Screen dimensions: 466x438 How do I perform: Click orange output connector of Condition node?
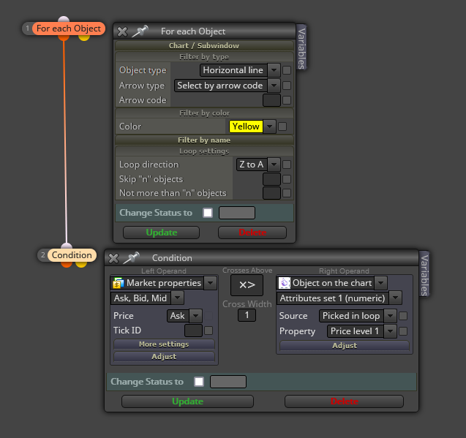[x=67, y=265]
